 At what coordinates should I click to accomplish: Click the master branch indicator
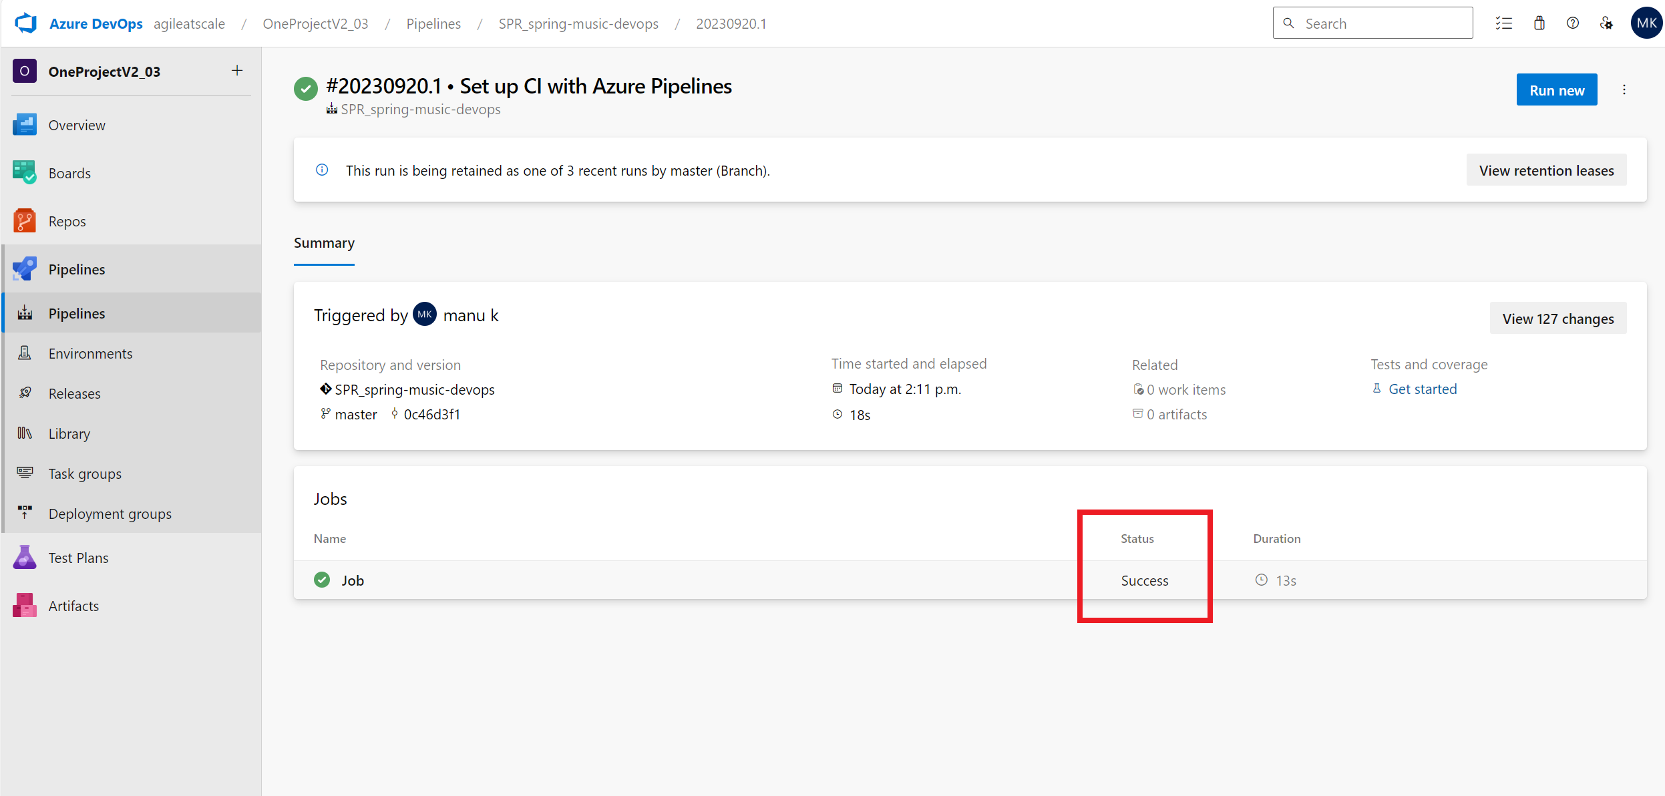356,414
